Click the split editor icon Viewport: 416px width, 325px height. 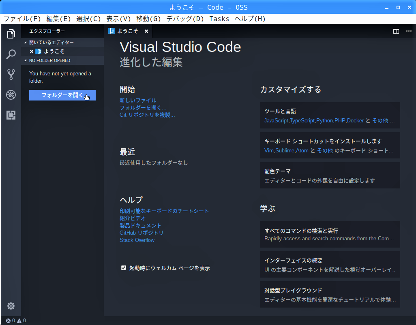coord(396,31)
